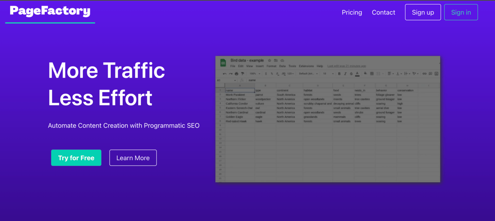Click the 'Last edit was 21 minutes ago' link
The width and height of the screenshot is (495, 221).
(x=347, y=66)
